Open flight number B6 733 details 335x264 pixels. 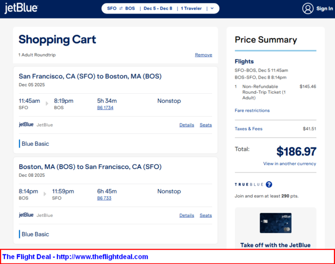[x=104, y=198]
